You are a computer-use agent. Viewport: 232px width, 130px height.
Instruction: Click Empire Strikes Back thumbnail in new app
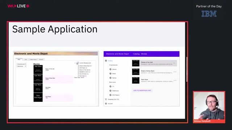click(x=136, y=72)
